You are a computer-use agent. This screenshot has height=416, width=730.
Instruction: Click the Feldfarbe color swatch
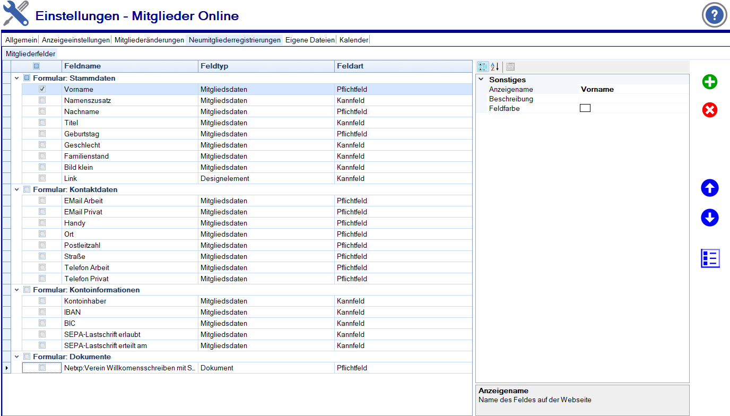(585, 108)
